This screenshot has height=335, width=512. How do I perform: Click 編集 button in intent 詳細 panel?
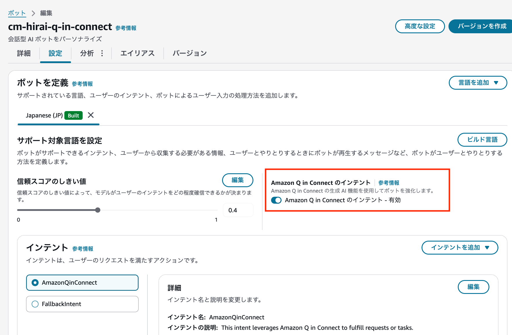473,287
